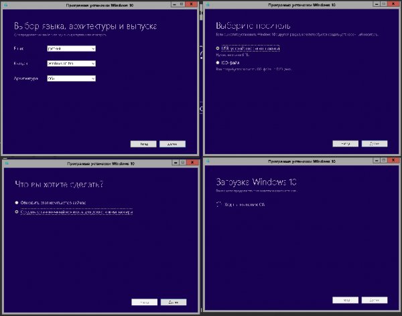
Task: Click Назад in the Загрузка Windows 10 window
Action: click(345, 300)
